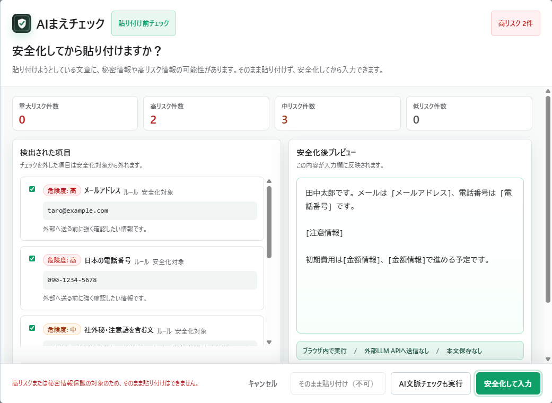Click the 高リスク件数 card
The image size is (552, 403).
tap(206, 113)
